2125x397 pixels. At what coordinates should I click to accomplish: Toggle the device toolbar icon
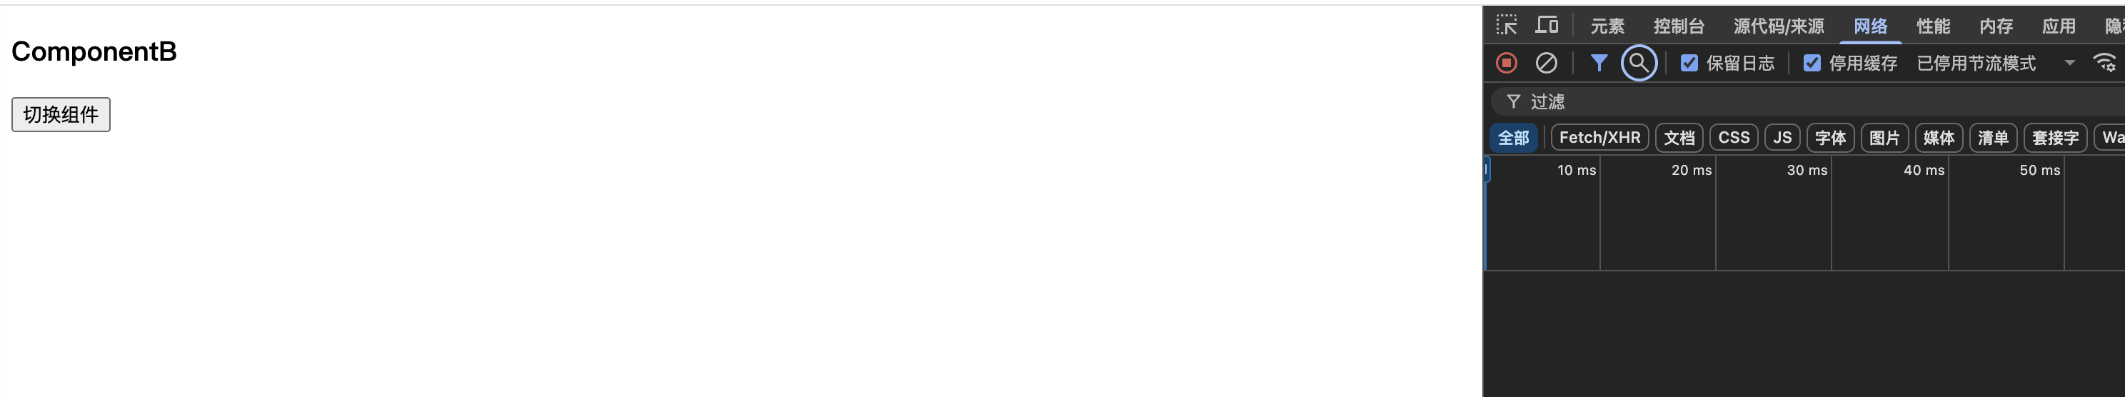(x=1547, y=26)
